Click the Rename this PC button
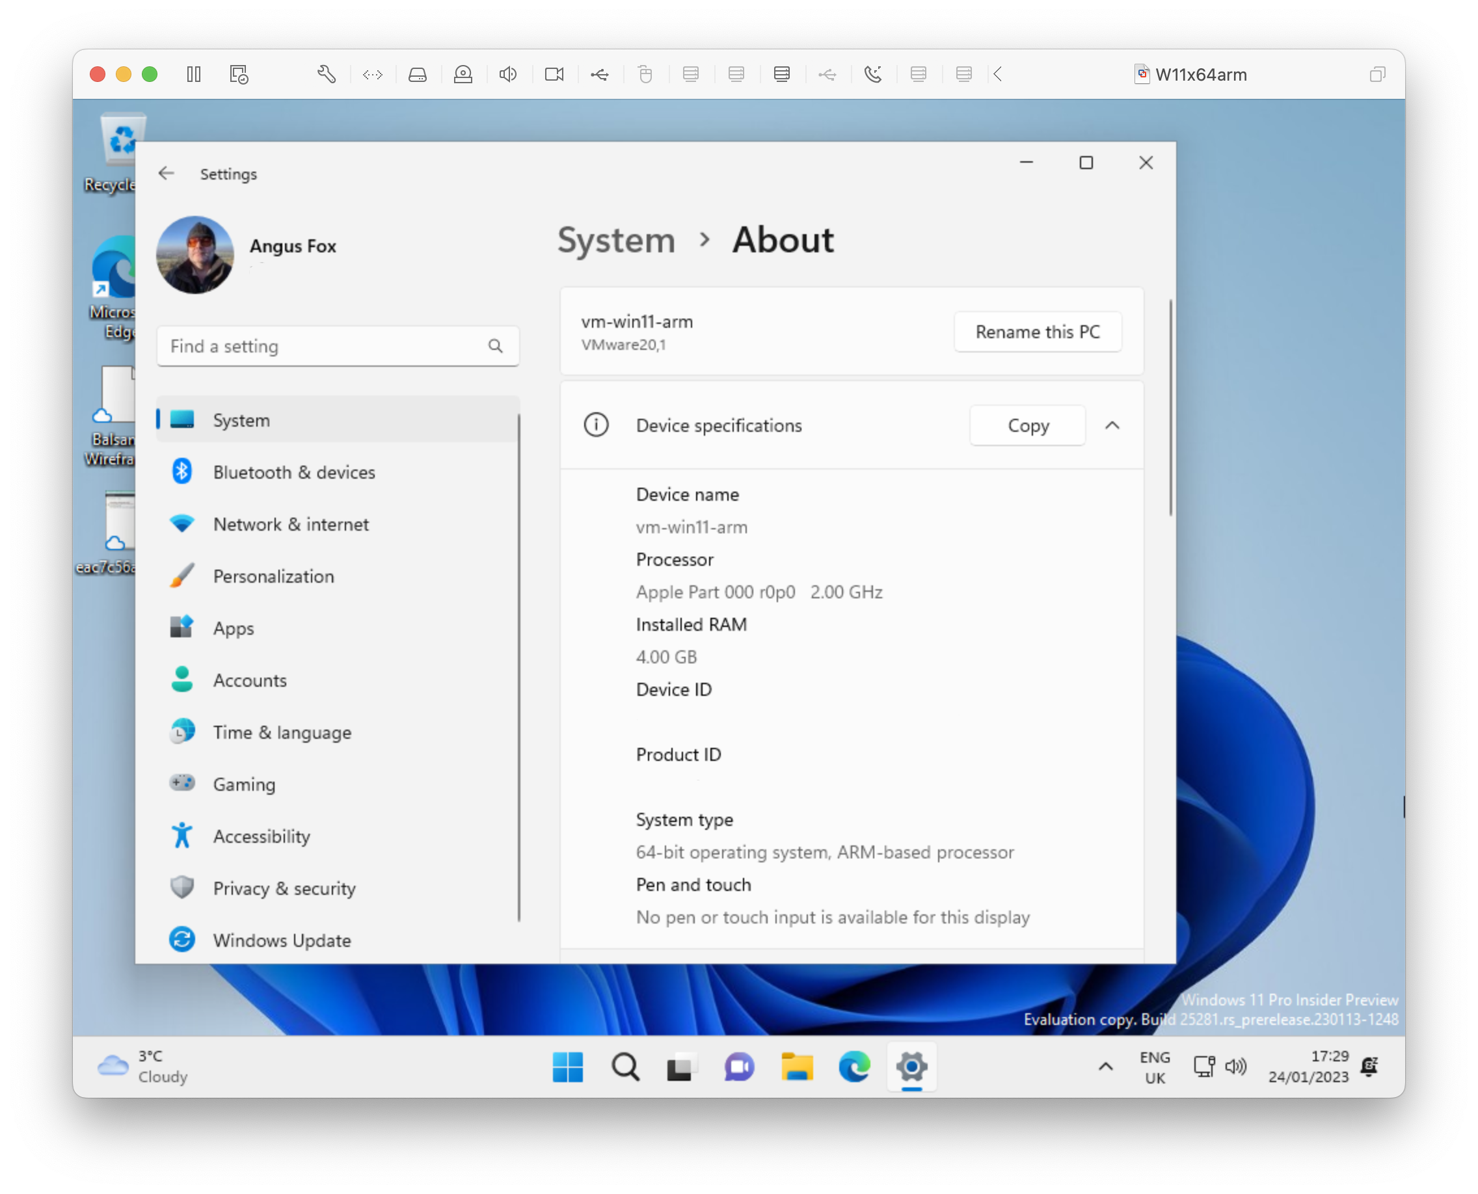The image size is (1478, 1194). click(x=1037, y=332)
